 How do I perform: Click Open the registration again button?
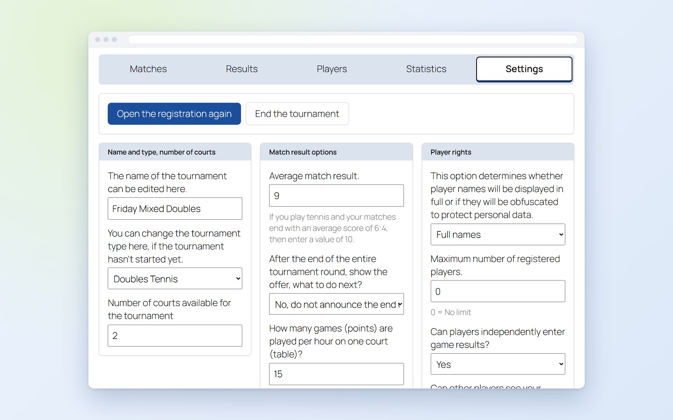174,114
